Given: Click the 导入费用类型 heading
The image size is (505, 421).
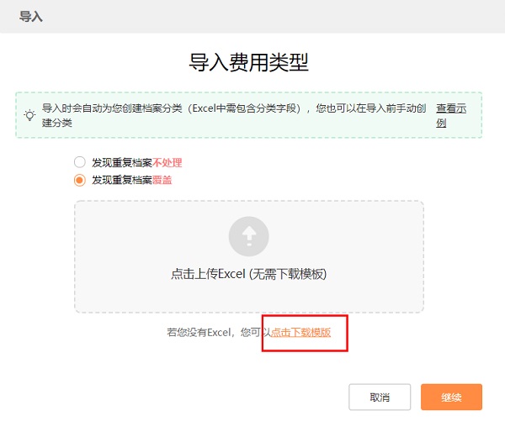Looking at the screenshot, I should pos(249,61).
